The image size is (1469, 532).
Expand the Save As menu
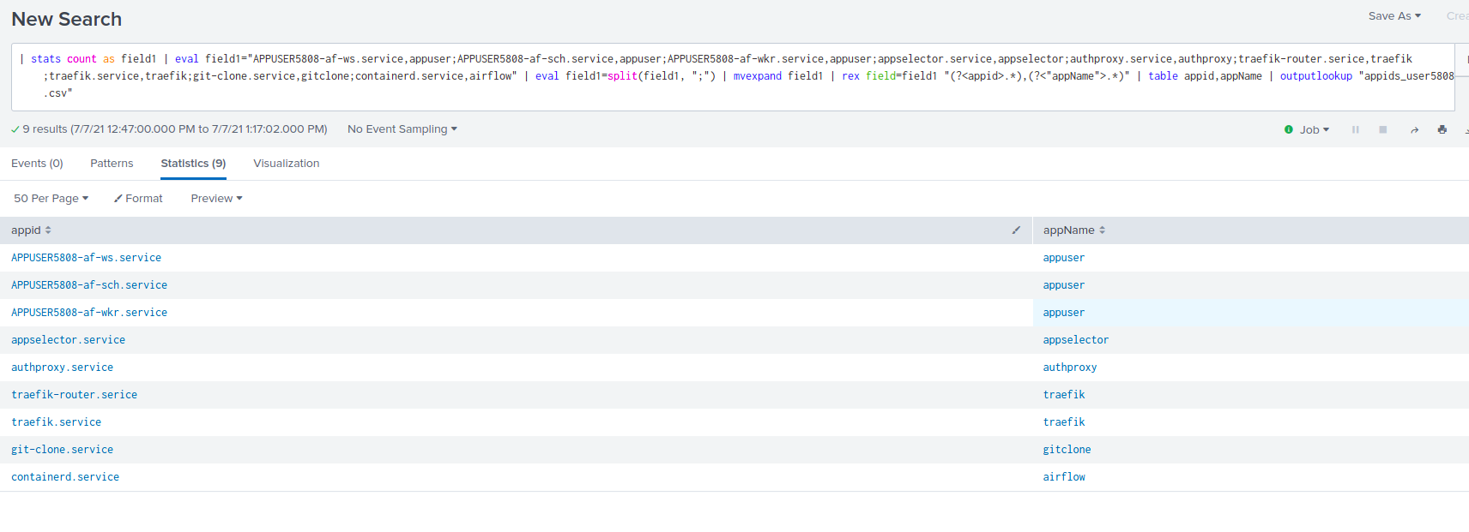tap(1393, 16)
